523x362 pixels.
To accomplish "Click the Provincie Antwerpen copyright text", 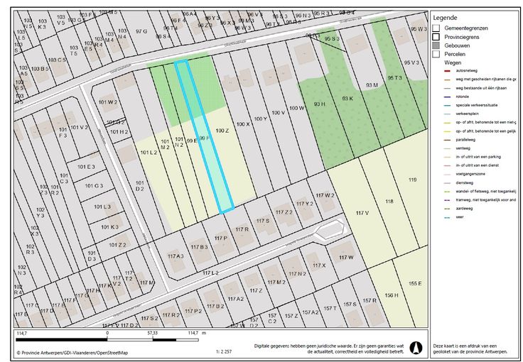I will click(x=72, y=352).
